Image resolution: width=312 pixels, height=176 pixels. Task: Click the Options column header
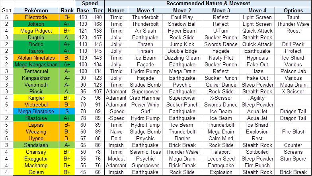click(x=293, y=10)
